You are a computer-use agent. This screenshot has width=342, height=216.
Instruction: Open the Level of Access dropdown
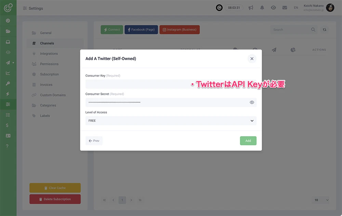pyautogui.click(x=171, y=121)
